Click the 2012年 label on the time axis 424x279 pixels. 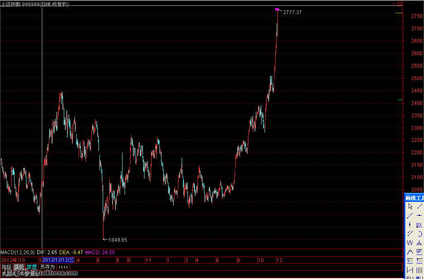[x=9, y=260]
